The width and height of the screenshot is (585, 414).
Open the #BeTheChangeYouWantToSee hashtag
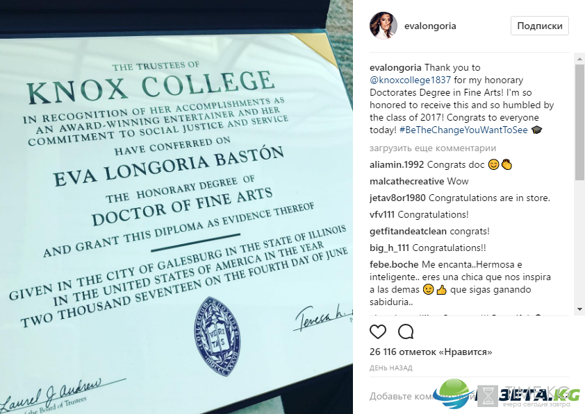(463, 130)
